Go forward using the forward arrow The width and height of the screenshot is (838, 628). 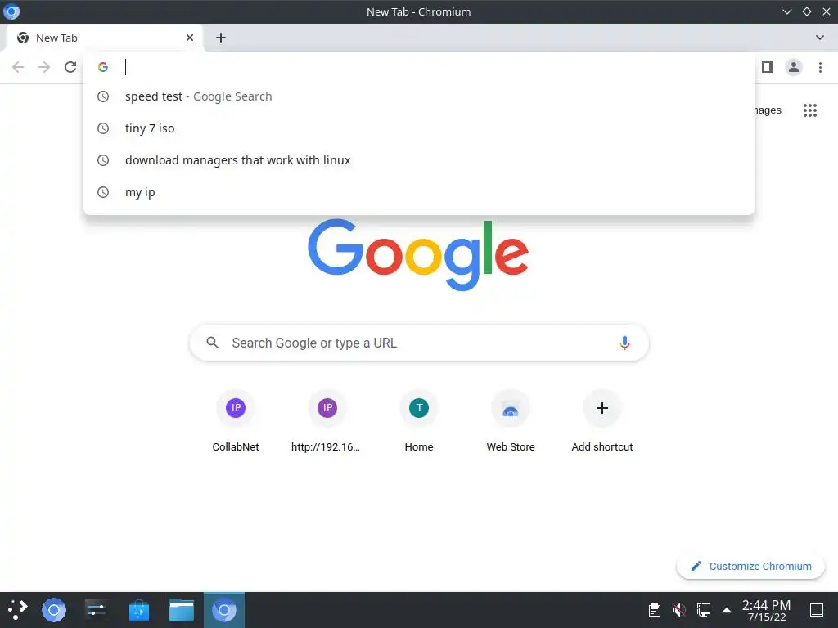(44, 67)
